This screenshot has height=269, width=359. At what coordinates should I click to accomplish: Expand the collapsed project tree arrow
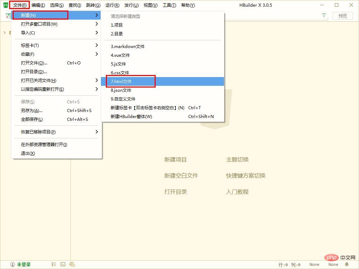coord(5,33)
